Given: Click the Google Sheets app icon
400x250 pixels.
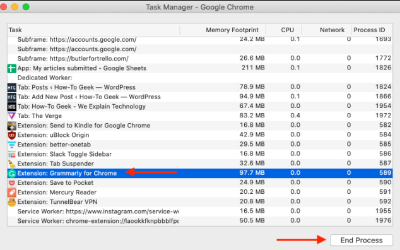Looking at the screenshot, I should (x=12, y=68).
